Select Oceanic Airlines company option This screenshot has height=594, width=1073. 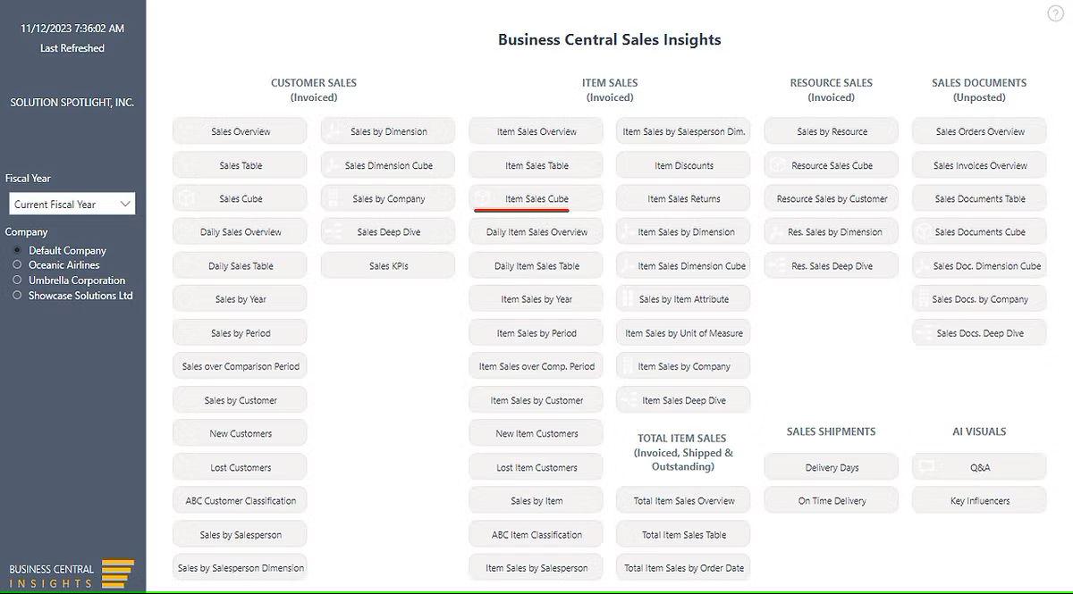tap(17, 265)
